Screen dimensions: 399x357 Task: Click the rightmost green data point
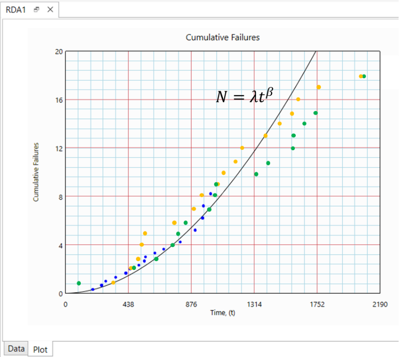(x=364, y=76)
